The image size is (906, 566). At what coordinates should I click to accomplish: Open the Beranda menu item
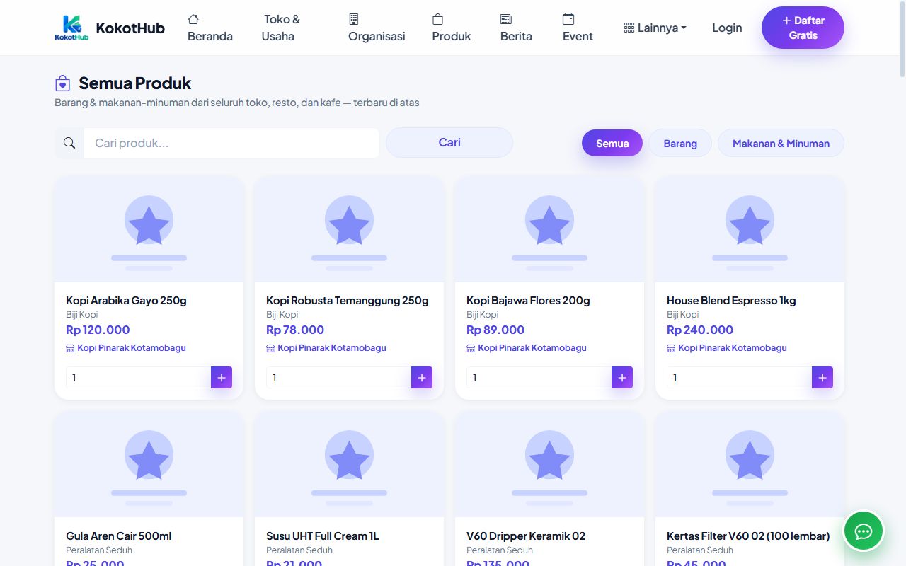point(210,28)
